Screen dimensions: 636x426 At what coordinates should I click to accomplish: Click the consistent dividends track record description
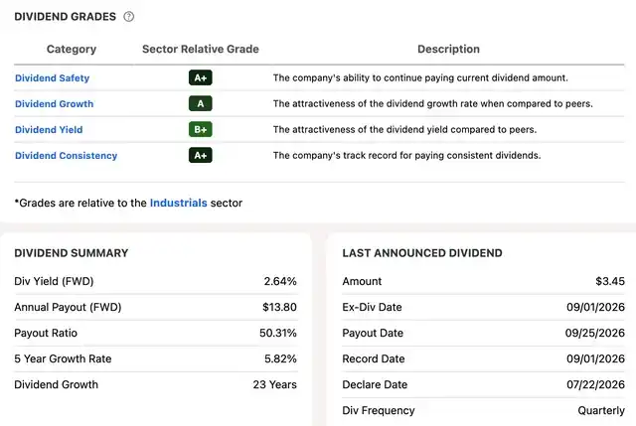coord(406,155)
